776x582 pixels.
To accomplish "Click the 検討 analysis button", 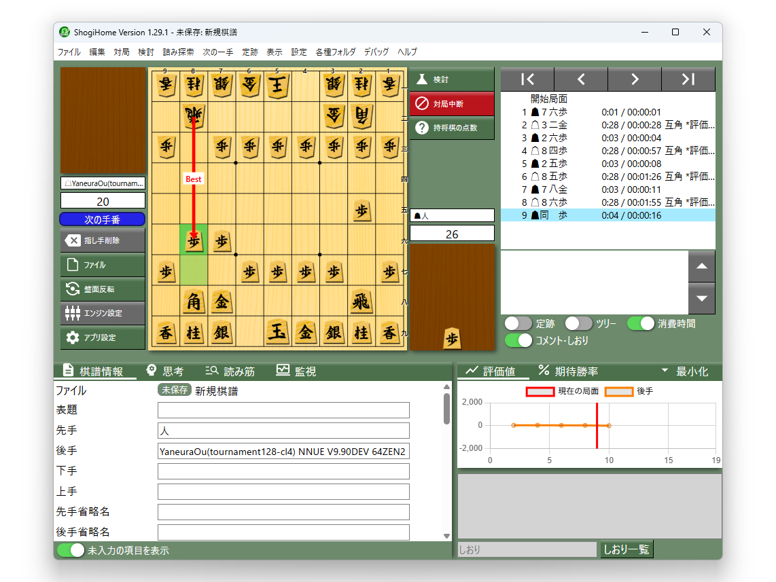I will pyautogui.click(x=452, y=79).
